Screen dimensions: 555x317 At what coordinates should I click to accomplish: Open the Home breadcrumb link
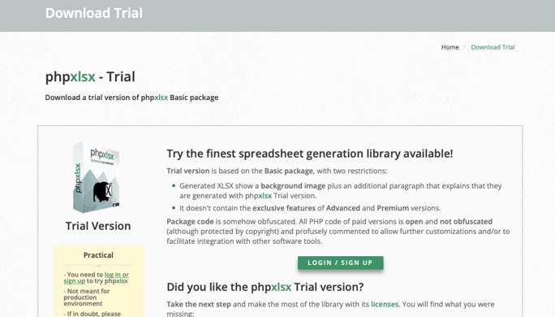(450, 47)
